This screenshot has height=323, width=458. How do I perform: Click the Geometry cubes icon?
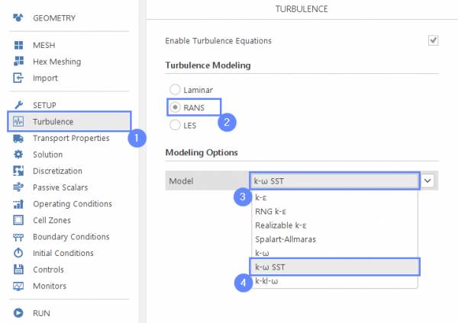click(x=18, y=17)
